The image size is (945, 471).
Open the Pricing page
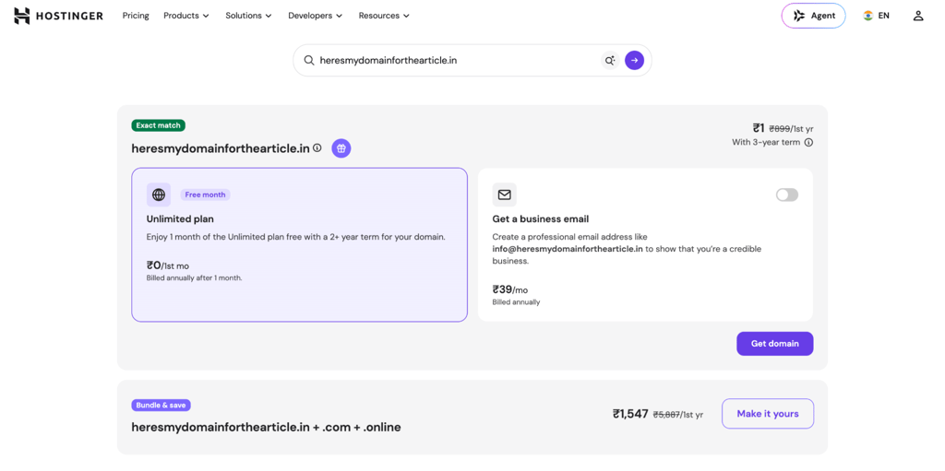pos(136,16)
